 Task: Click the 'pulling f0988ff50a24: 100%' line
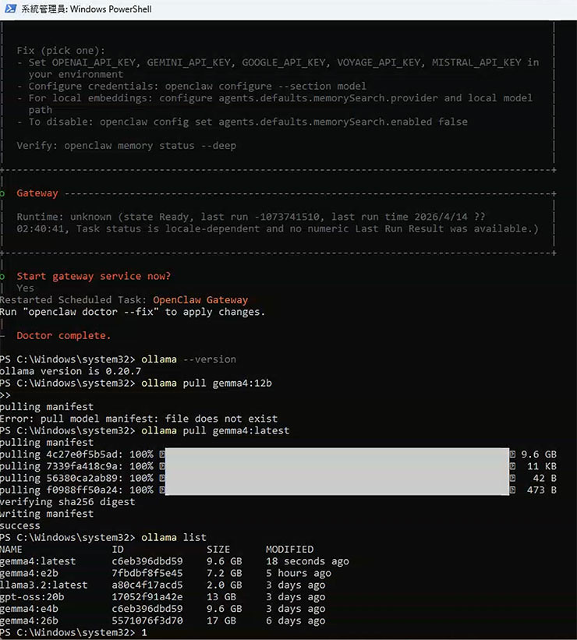click(76, 490)
